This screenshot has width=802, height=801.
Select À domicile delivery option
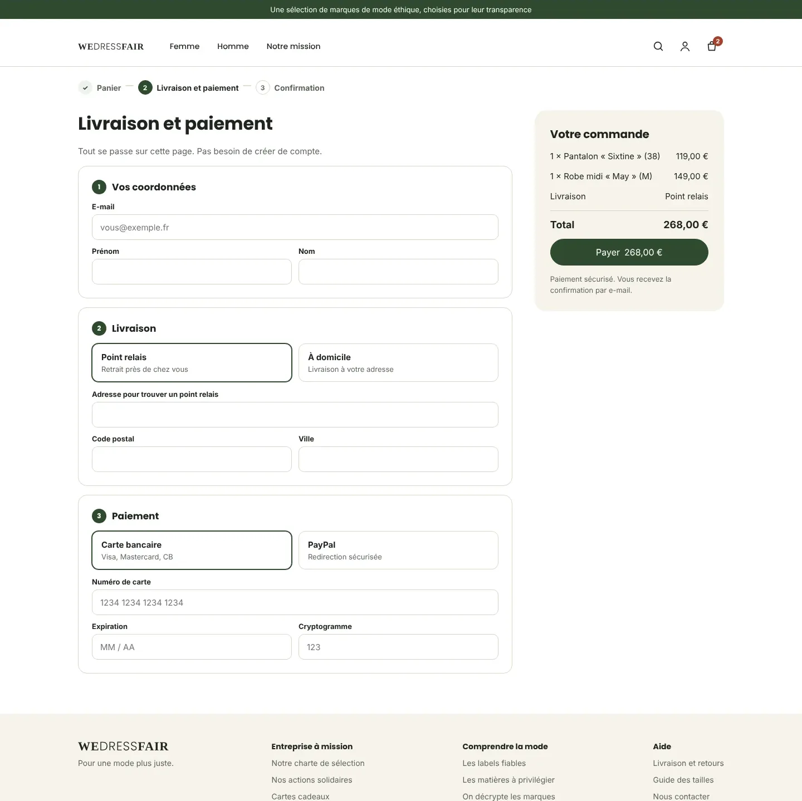[398, 362]
